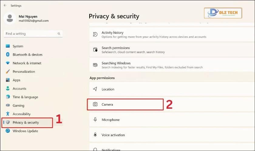Click the Camera icon in App permissions
The image size is (255, 151).
[x=95, y=104]
